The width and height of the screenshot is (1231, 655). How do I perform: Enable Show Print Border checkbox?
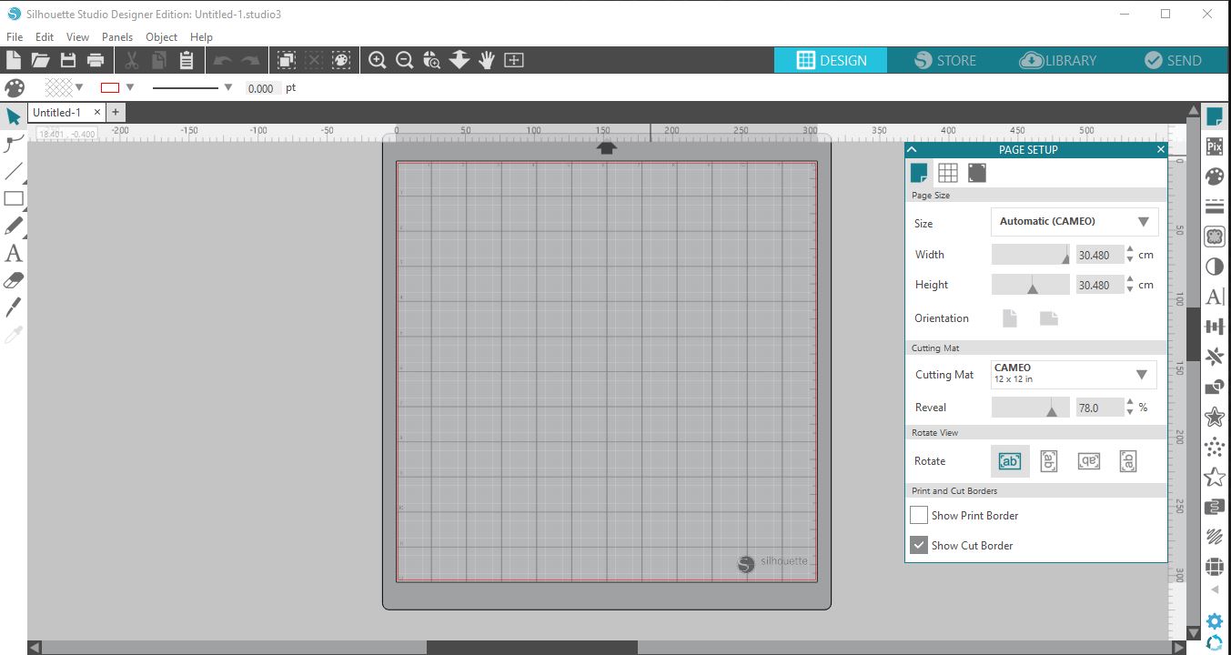pyautogui.click(x=919, y=516)
